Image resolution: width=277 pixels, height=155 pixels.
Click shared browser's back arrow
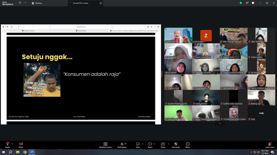19,27
